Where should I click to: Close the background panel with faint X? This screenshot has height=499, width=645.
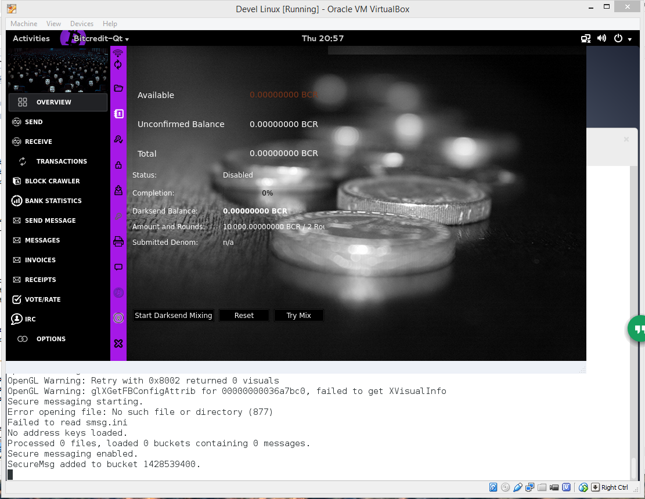(x=626, y=139)
